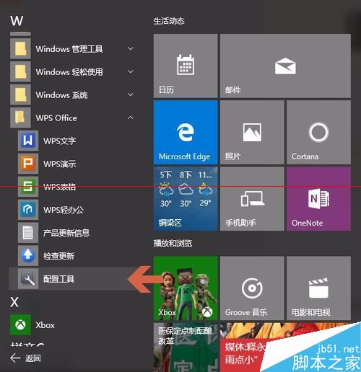Click the Windows 轻松使用 folder name
The height and width of the screenshot is (372, 361).
click(x=69, y=72)
